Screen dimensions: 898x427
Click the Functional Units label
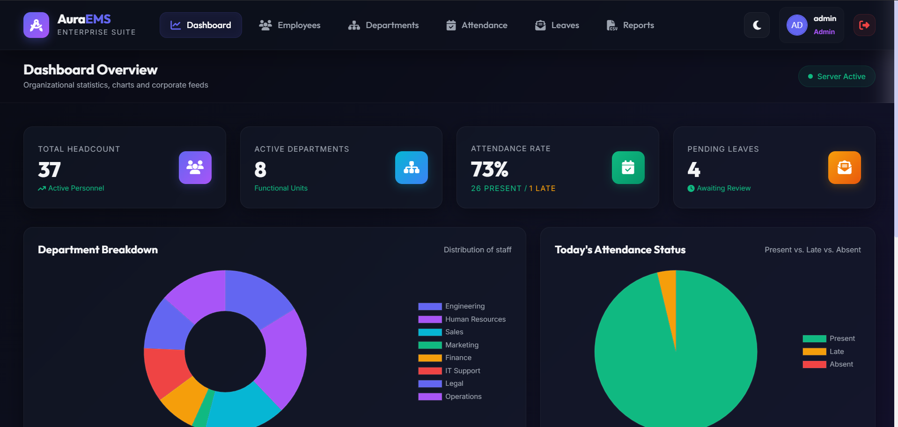pyautogui.click(x=281, y=188)
